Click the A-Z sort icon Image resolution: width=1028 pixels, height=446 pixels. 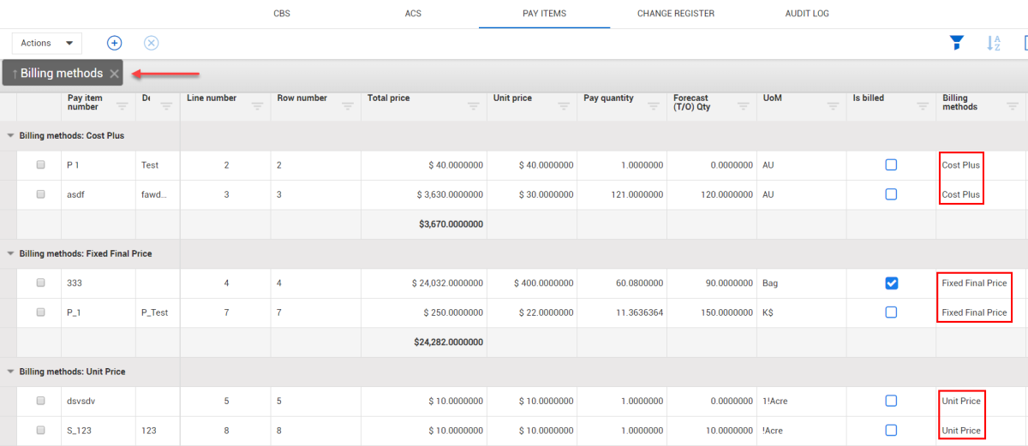[994, 43]
